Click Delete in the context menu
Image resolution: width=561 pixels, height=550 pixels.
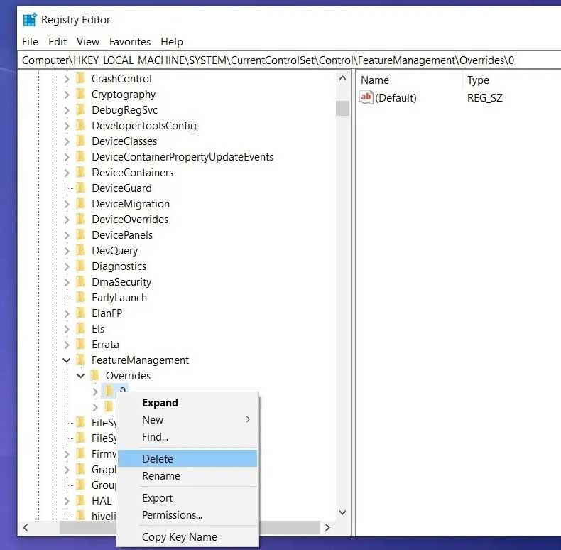pyautogui.click(x=187, y=459)
